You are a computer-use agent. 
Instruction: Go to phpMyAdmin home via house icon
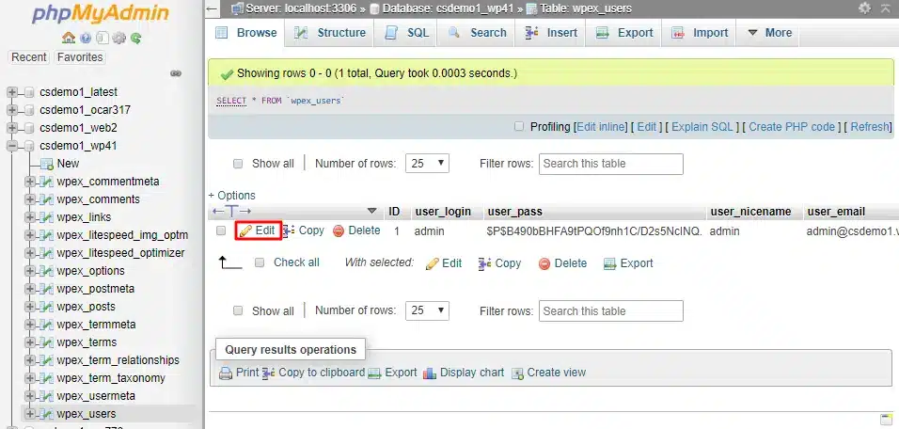[x=69, y=39]
